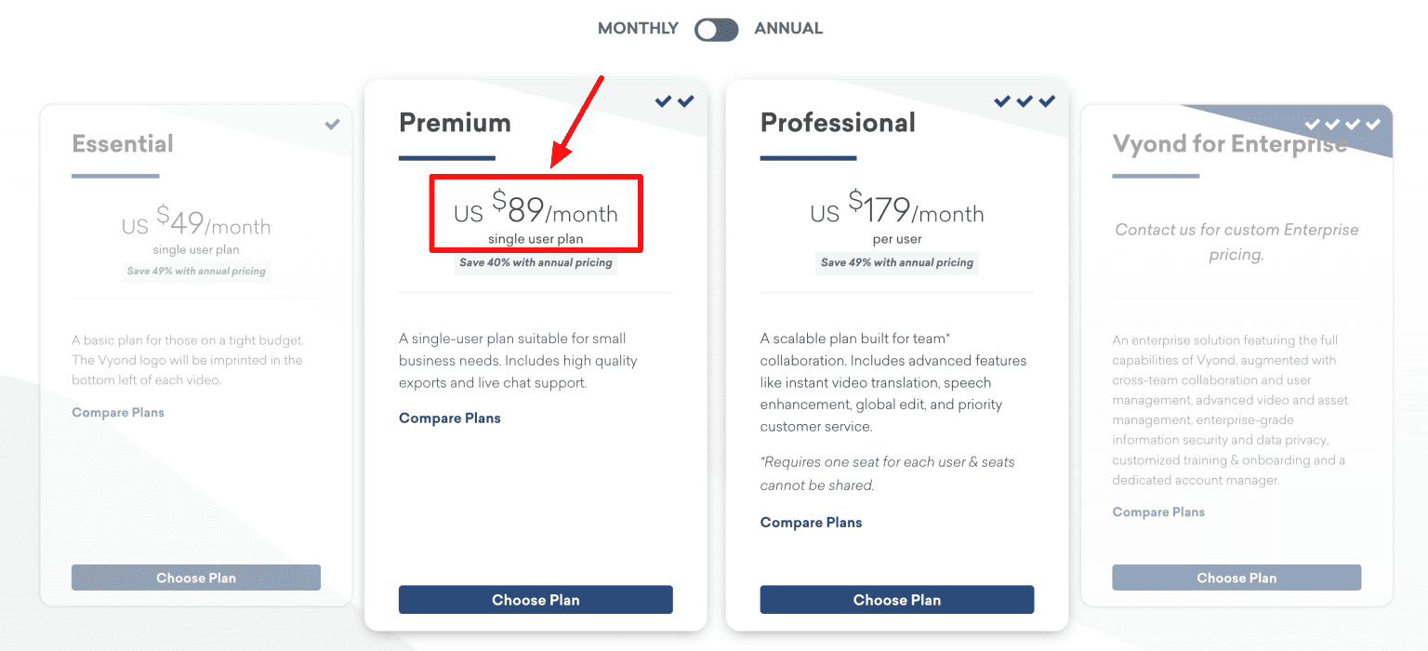The height and width of the screenshot is (651, 1428).
Task: Open Compare Plans link under Essential
Action: point(118,413)
